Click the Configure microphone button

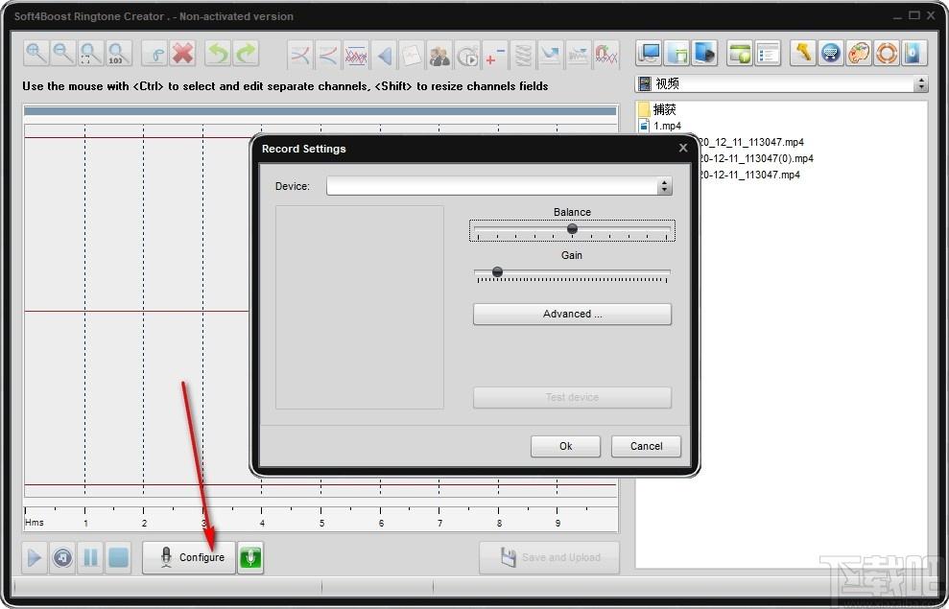pyautogui.click(x=189, y=557)
